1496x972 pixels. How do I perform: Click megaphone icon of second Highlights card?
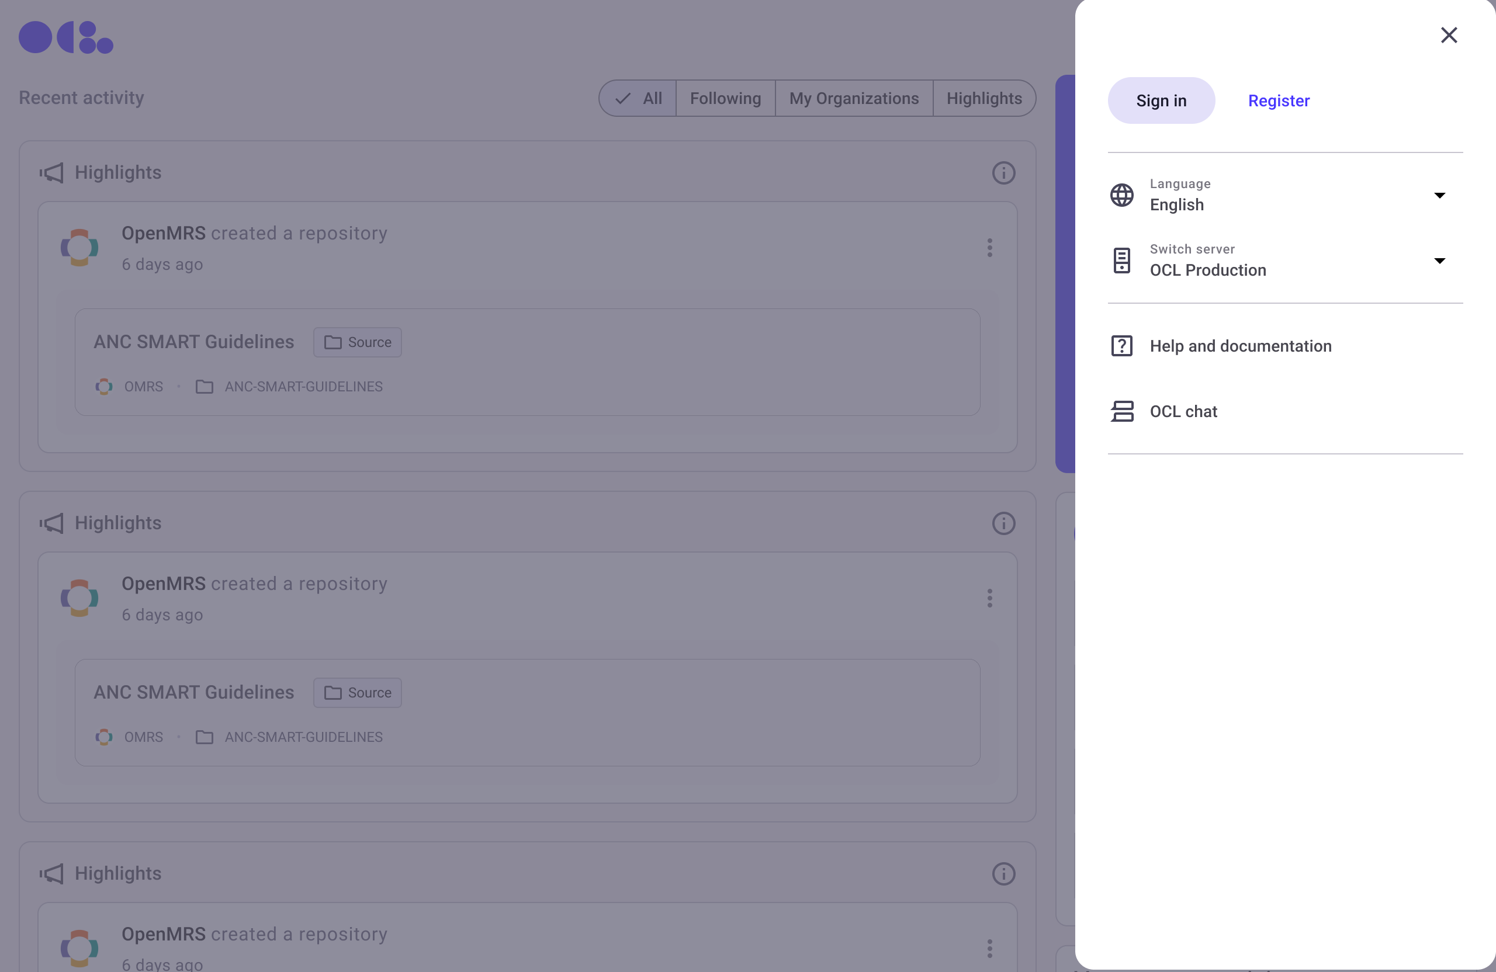tap(51, 523)
